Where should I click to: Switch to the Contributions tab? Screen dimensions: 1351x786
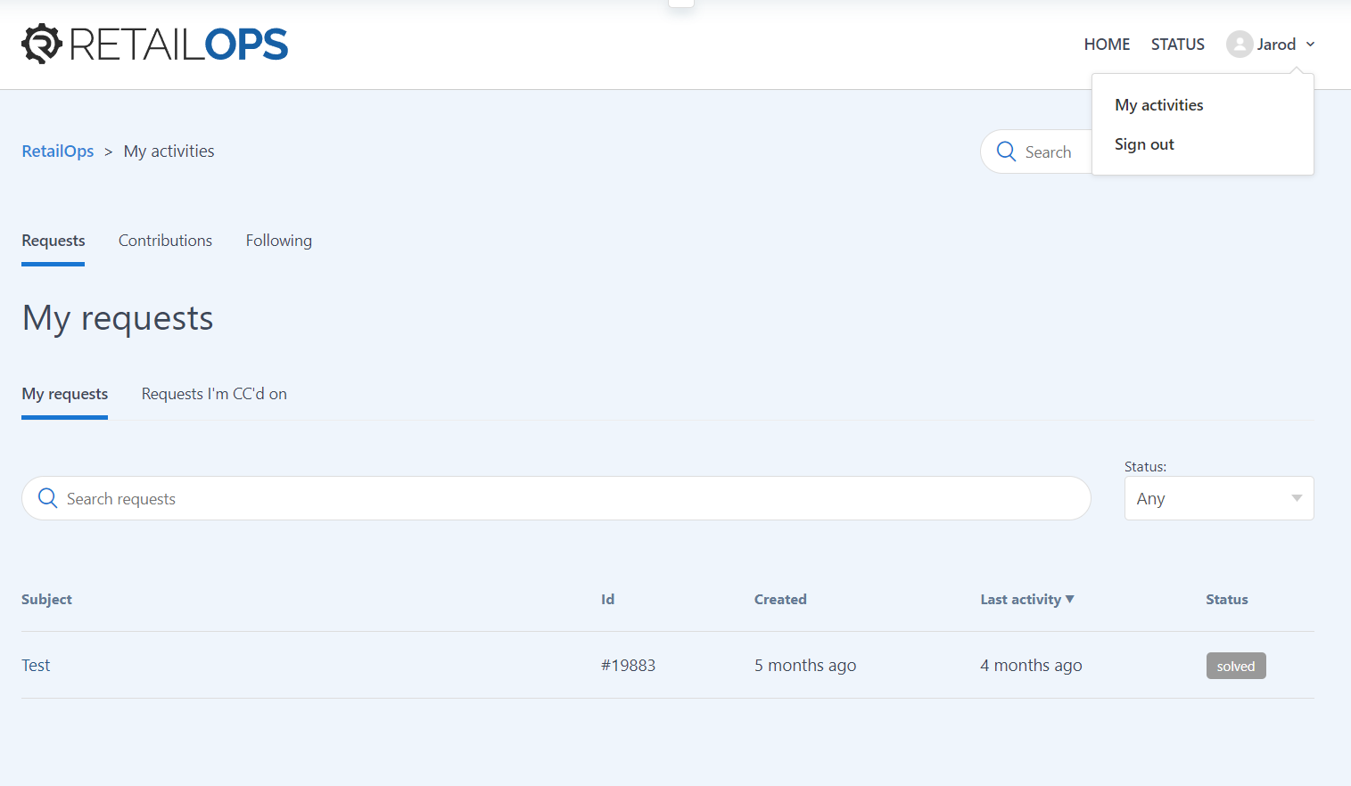(x=165, y=241)
